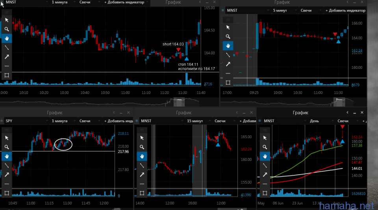Screen dimensions: 378x210
Task: Open 'Свечи' chart type dropdown in 5-minute chart
Action: [310, 10]
